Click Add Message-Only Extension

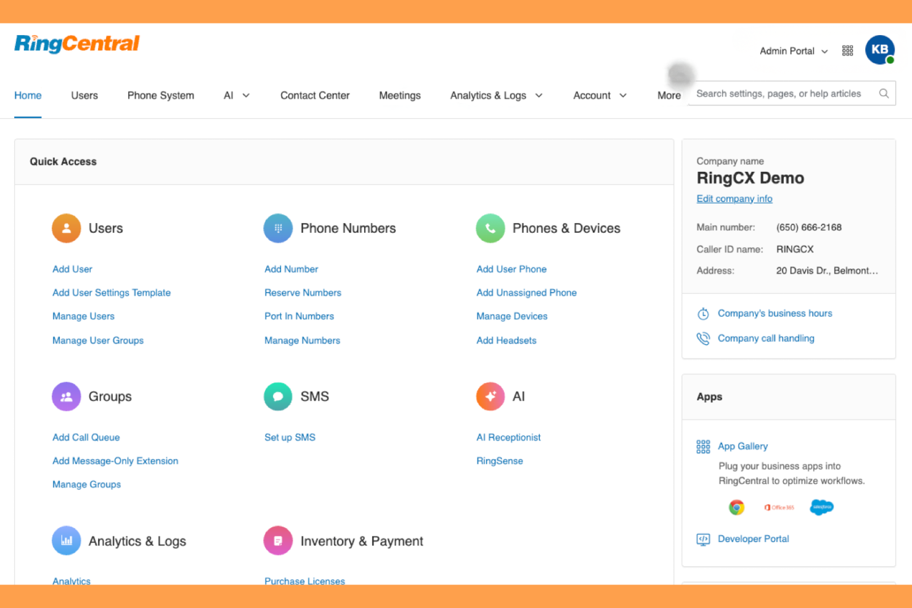tap(115, 461)
